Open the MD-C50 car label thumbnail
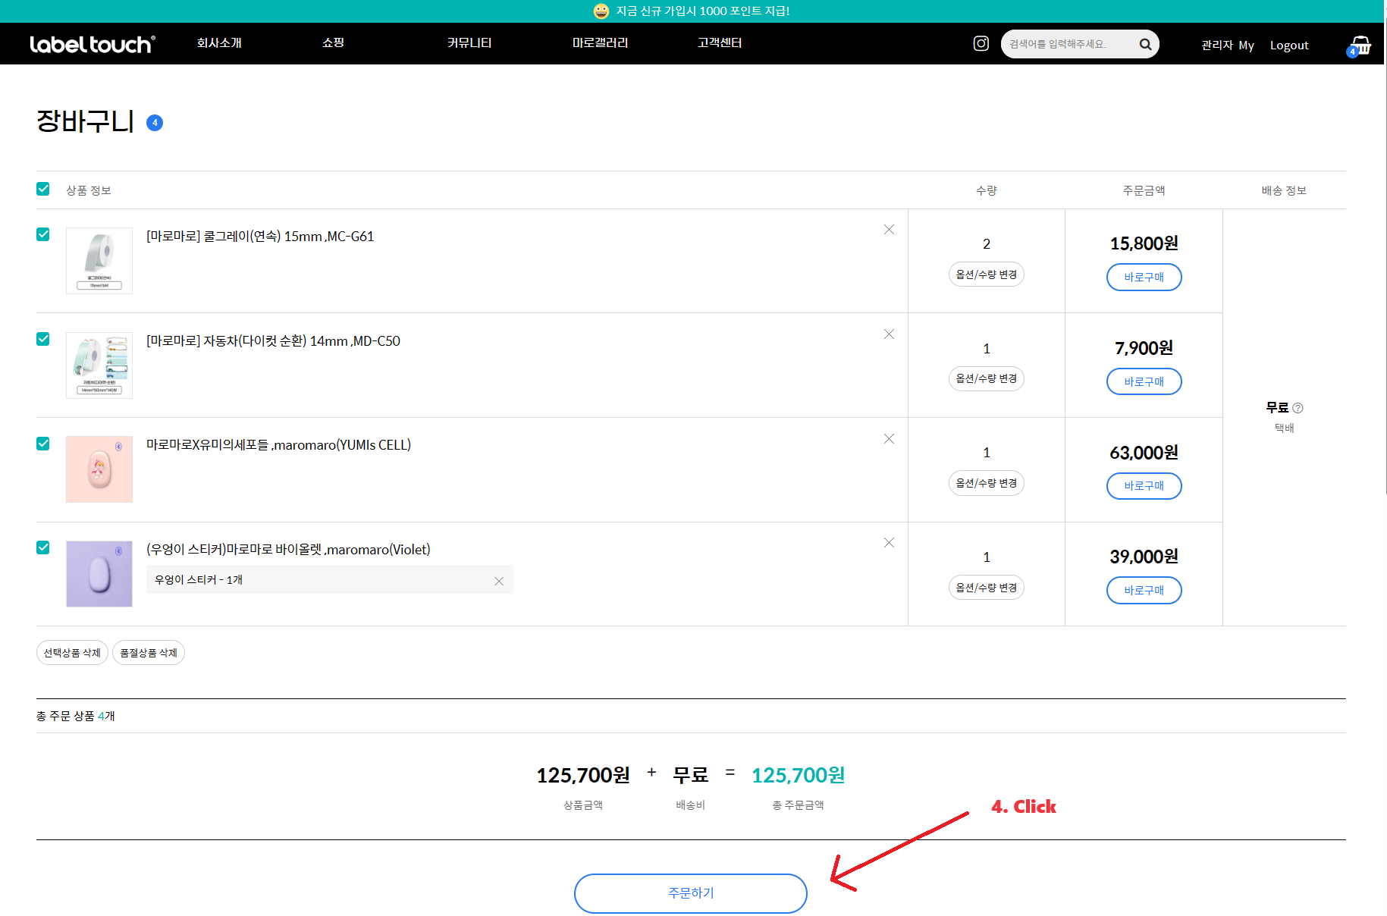1387x916 pixels. (99, 365)
